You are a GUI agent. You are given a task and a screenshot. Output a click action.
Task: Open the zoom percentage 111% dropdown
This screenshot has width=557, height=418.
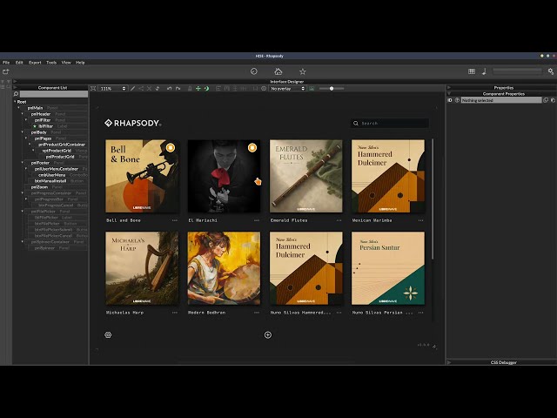point(112,89)
